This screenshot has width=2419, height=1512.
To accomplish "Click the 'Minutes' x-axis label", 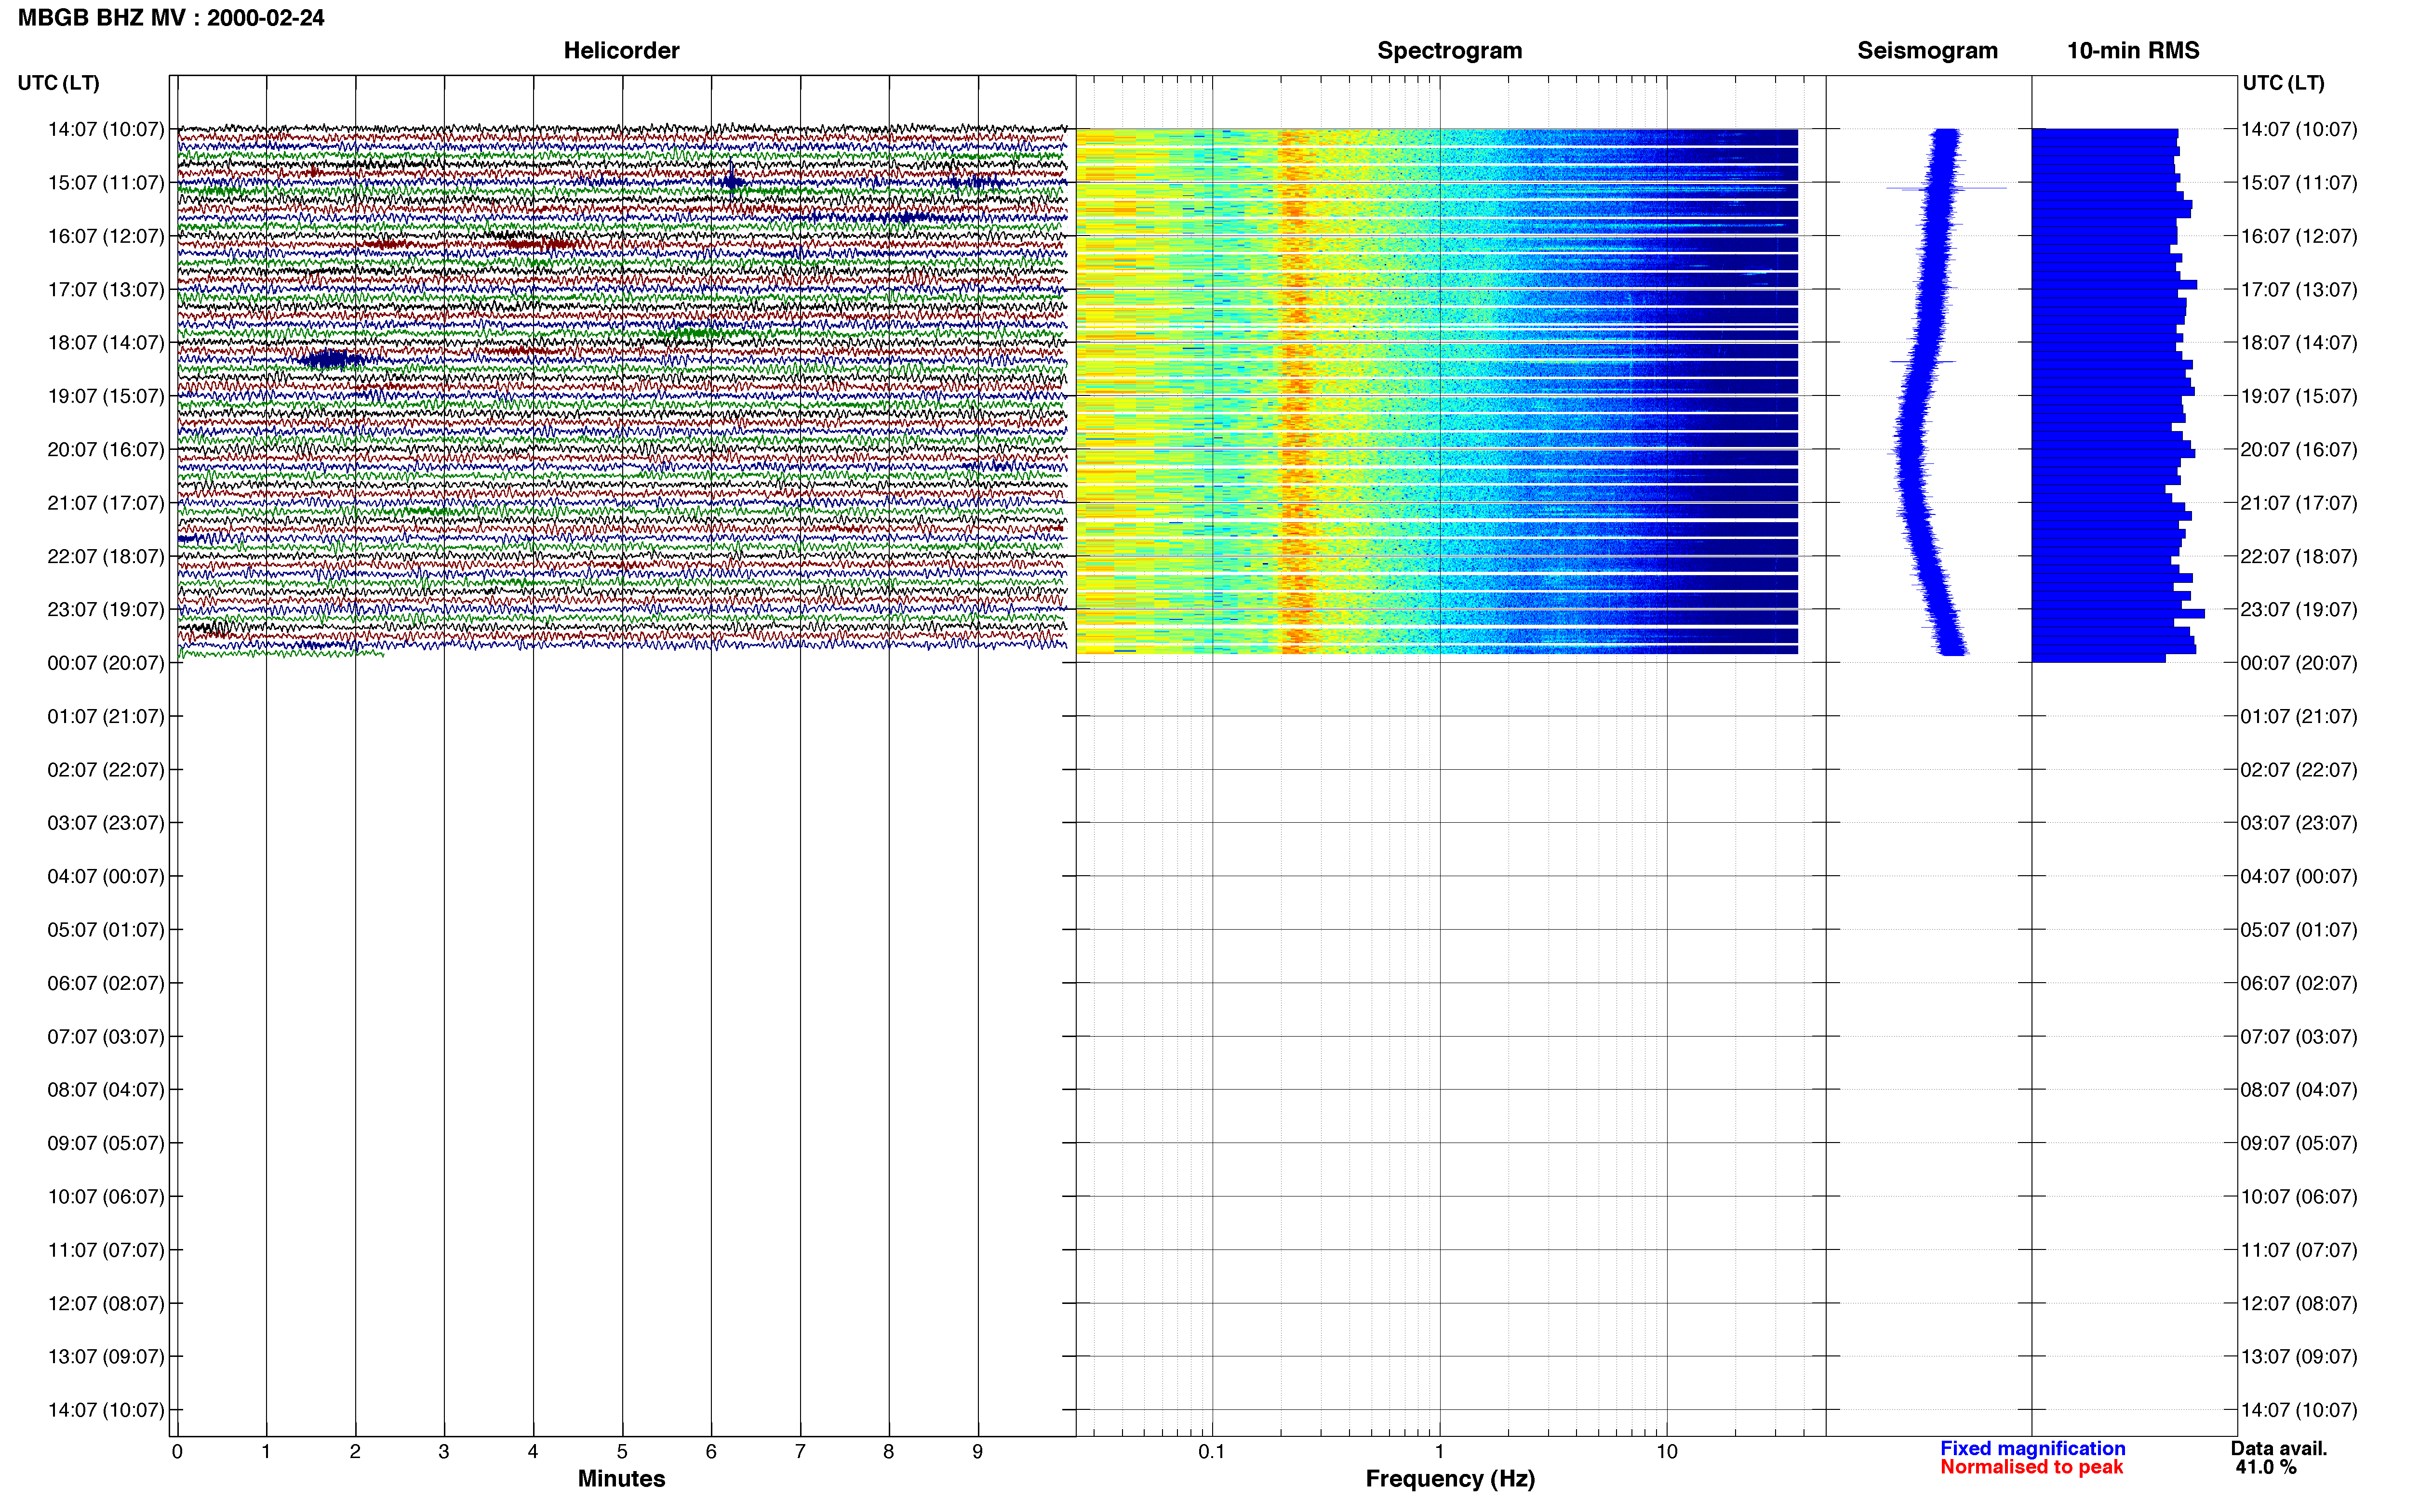I will 621,1478.
